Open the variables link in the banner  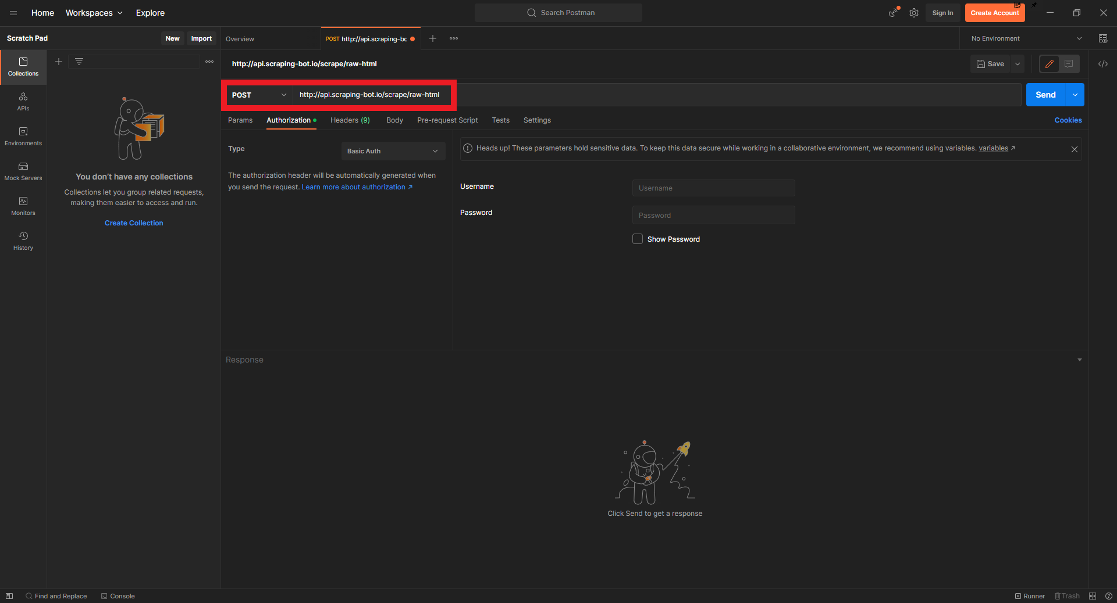994,148
